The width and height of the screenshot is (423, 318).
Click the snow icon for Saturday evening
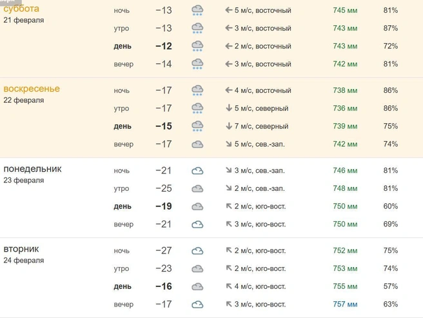click(x=197, y=65)
